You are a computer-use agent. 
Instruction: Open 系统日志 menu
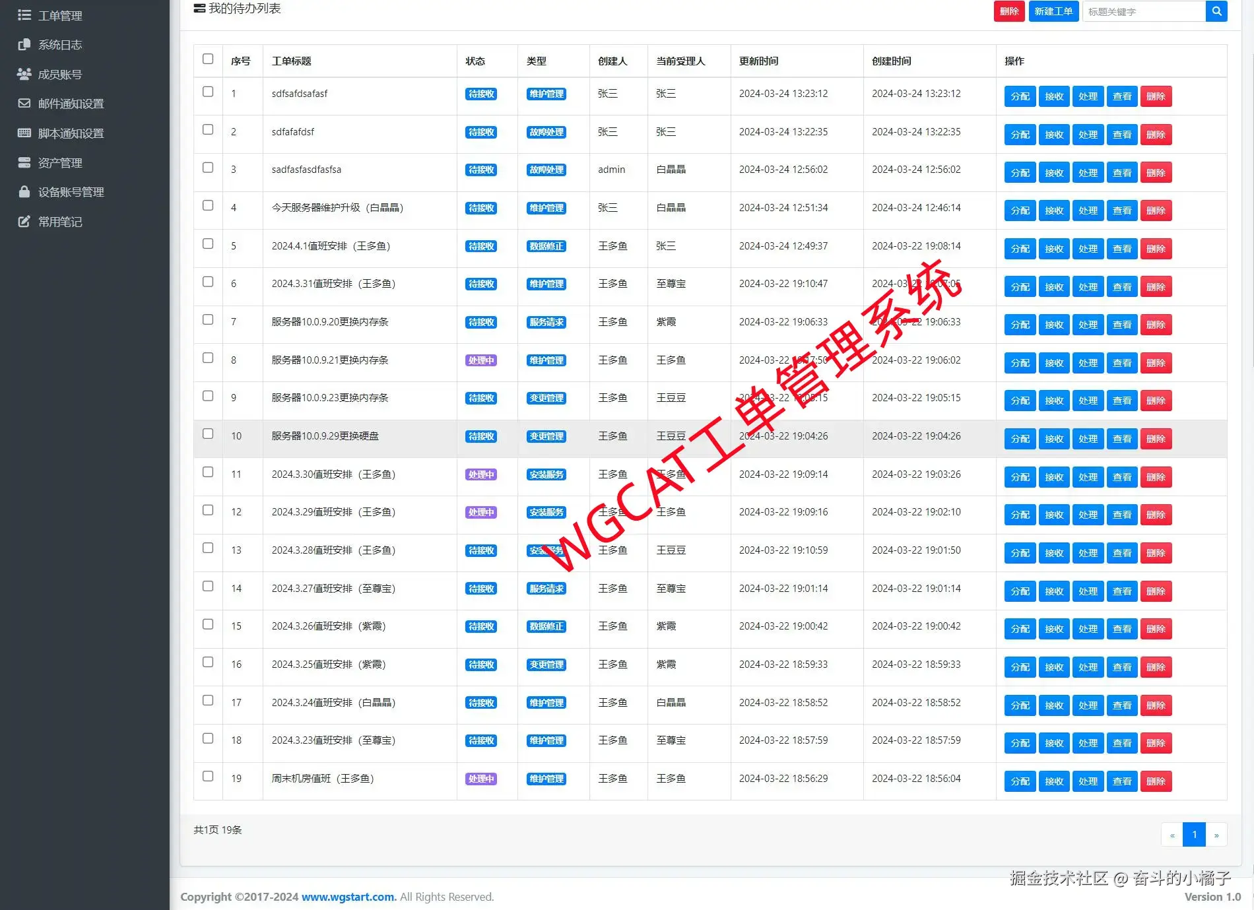(60, 45)
